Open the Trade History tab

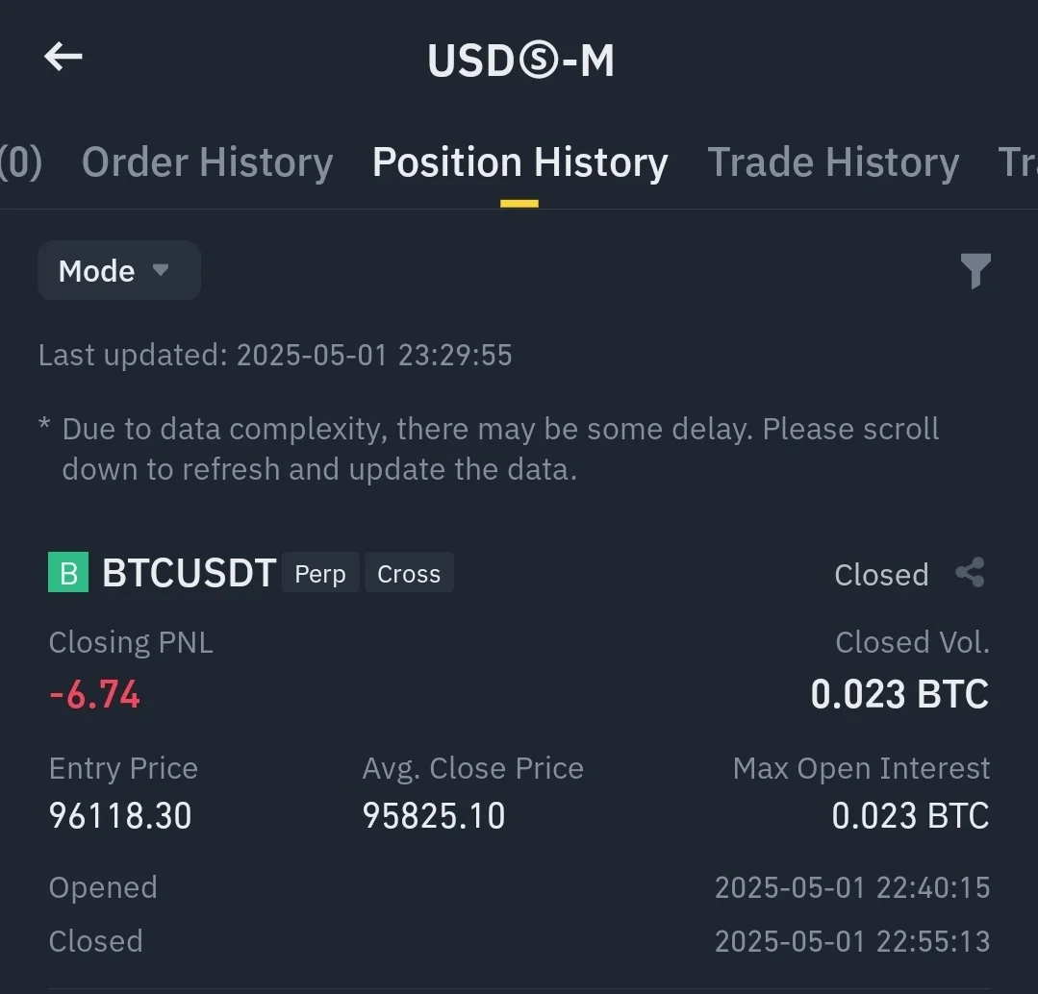pos(833,162)
